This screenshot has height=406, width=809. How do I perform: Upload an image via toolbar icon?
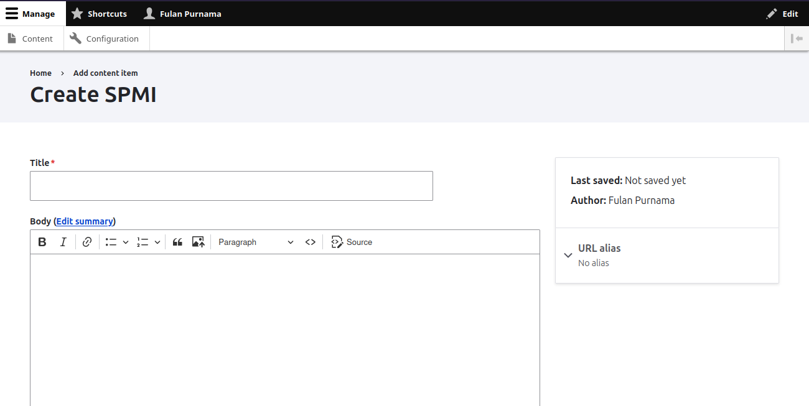(199, 242)
